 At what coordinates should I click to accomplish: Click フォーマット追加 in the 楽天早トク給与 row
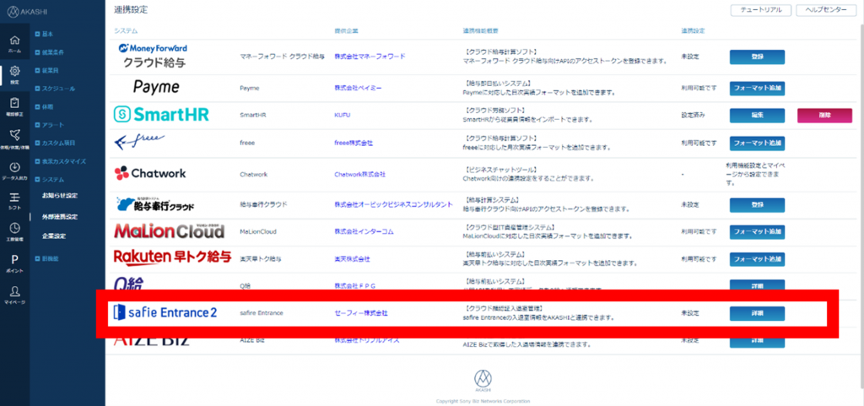(757, 258)
